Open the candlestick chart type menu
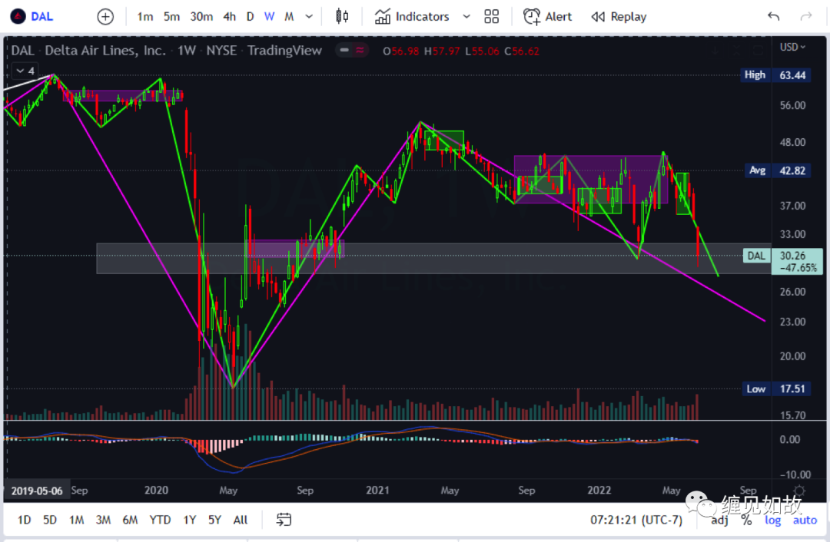Image resolution: width=830 pixels, height=542 pixels. point(343,16)
